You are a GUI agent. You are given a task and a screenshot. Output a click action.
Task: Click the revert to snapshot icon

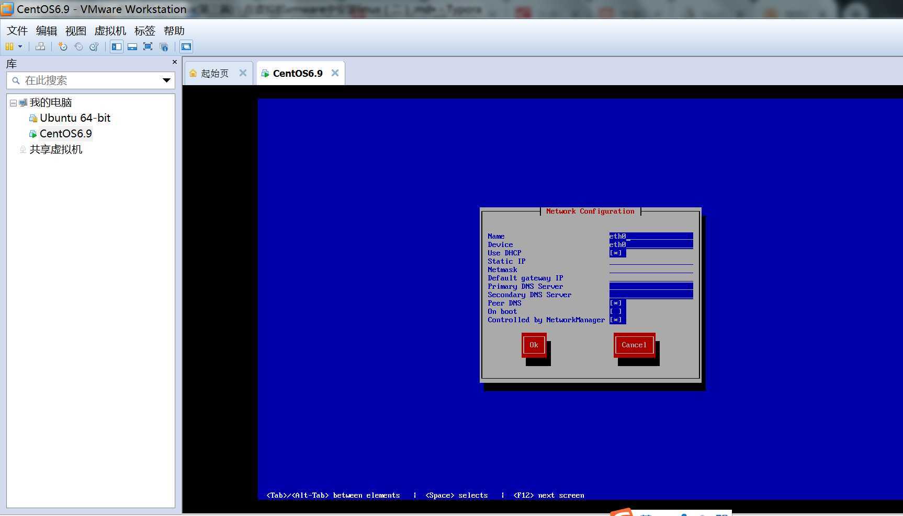click(78, 47)
